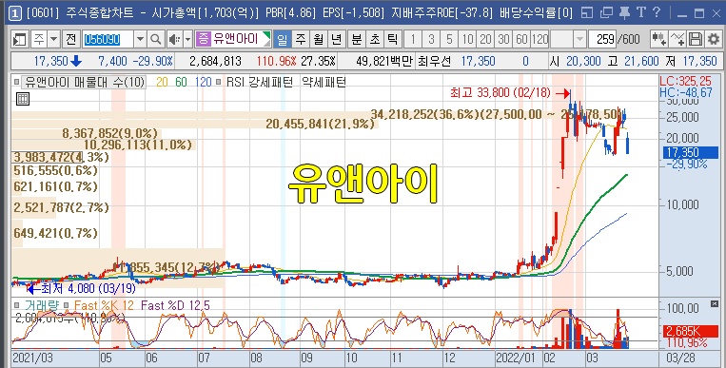726x368 pixels.
Task: Click the title bar T font icon
Action: 640,13
